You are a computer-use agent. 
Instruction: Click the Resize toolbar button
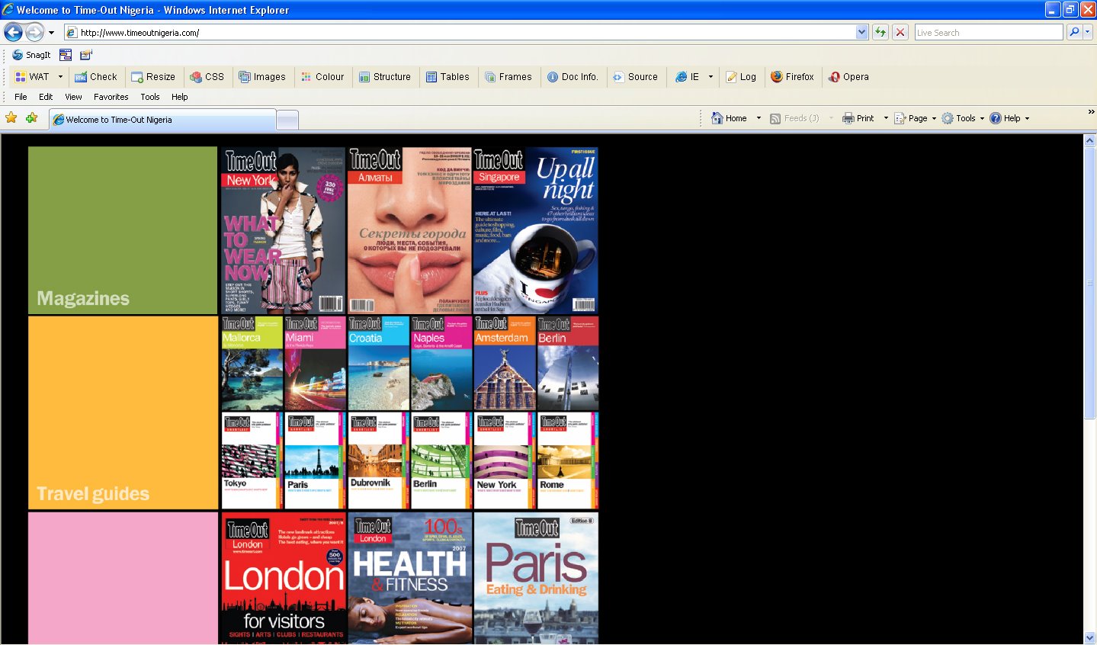point(153,77)
